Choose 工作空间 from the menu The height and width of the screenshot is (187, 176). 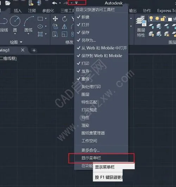(x=101, y=141)
